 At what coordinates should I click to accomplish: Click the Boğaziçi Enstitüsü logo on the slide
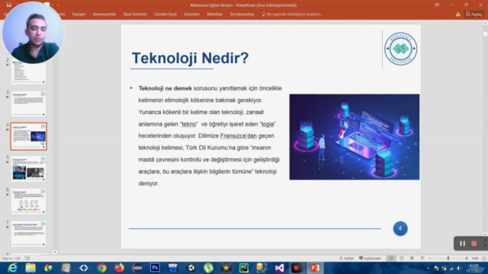[400, 49]
